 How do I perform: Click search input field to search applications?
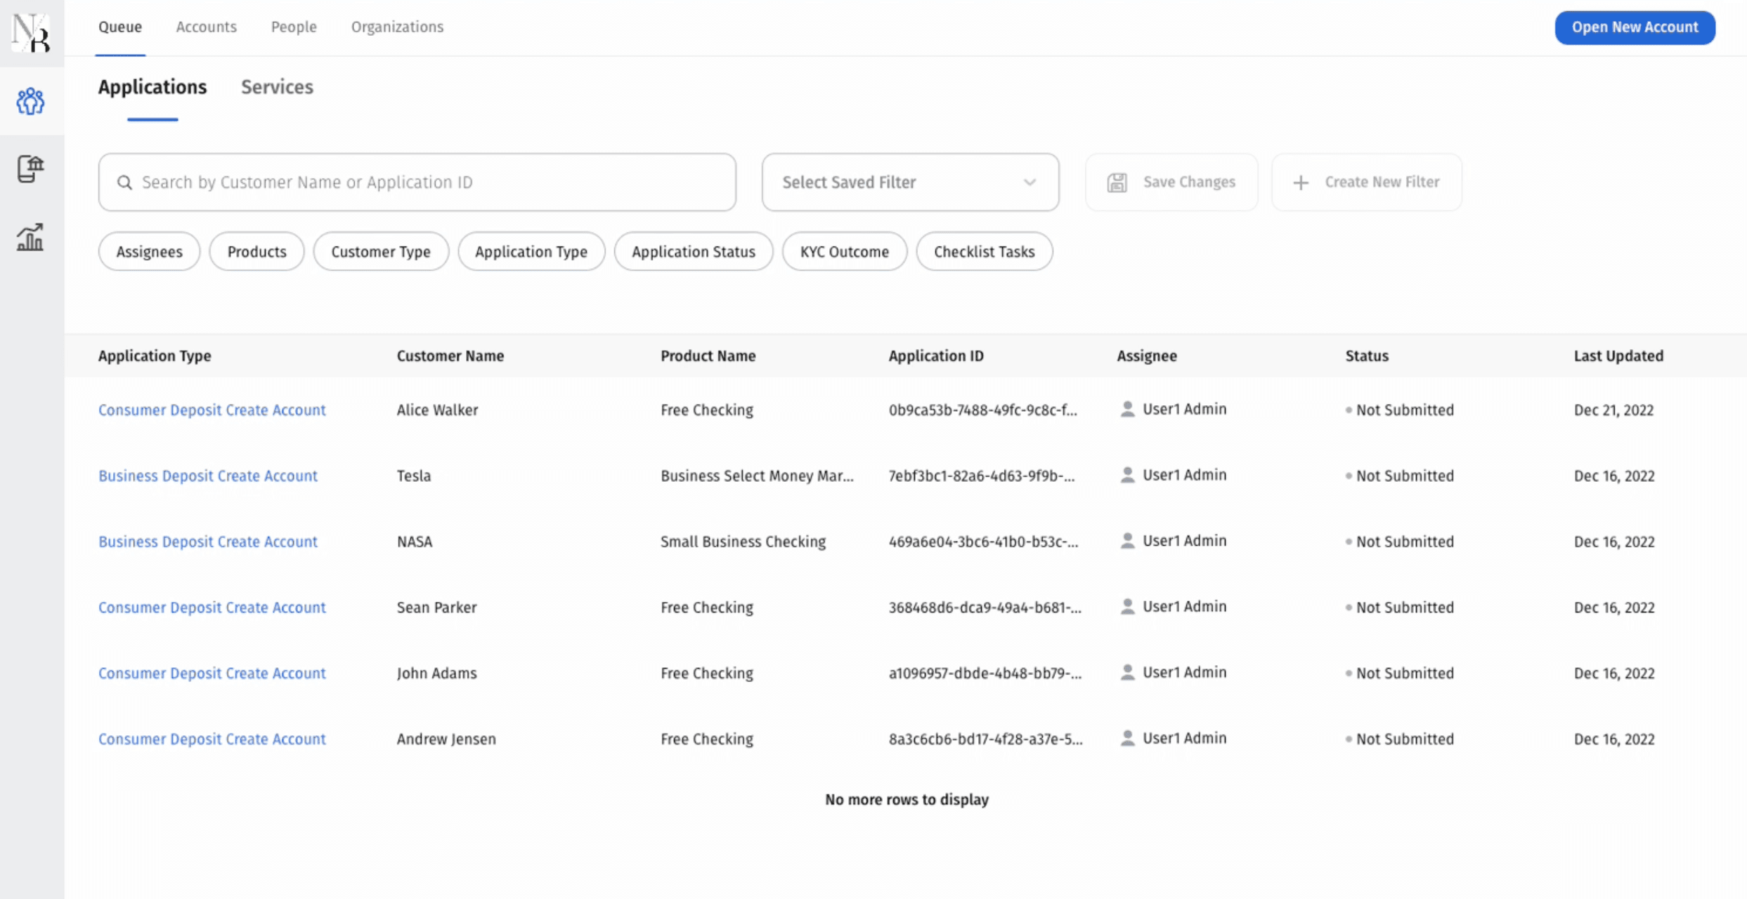[417, 181]
